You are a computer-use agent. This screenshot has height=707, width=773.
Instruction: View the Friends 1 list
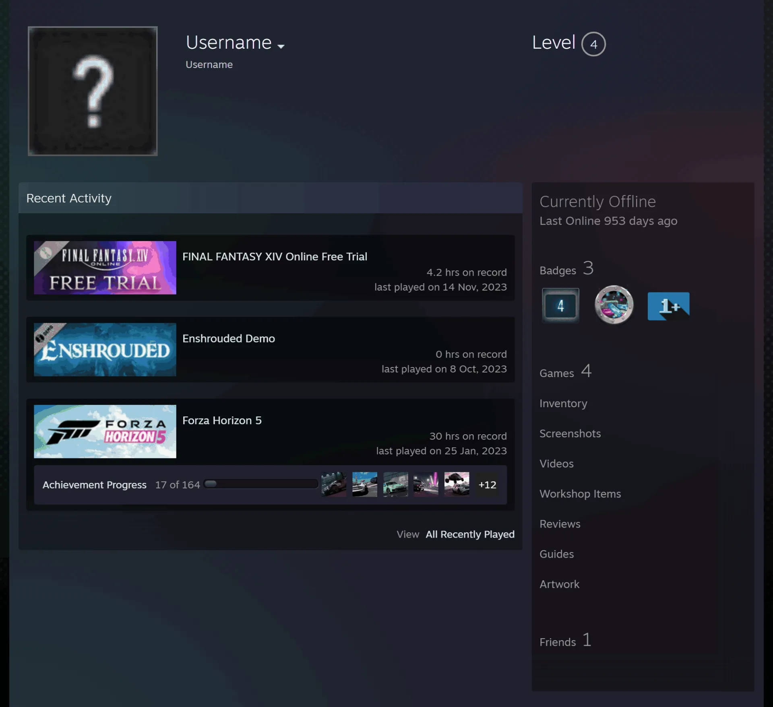click(566, 640)
